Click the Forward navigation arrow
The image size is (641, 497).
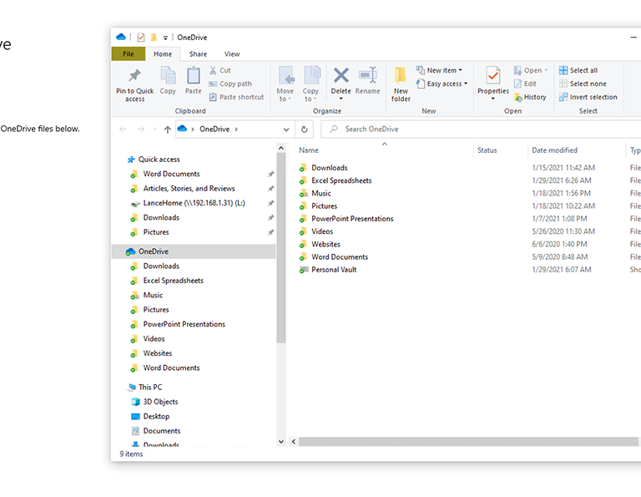[140, 129]
